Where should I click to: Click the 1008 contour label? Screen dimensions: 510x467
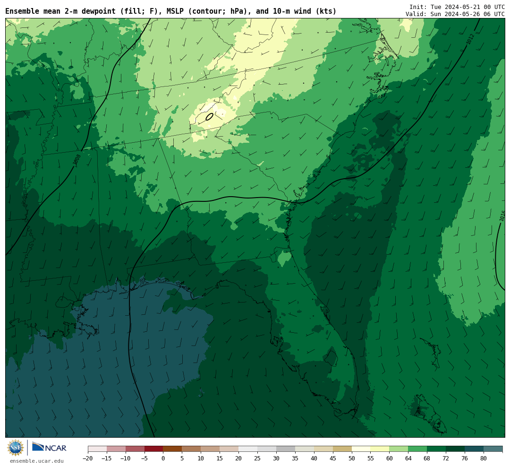coord(77,161)
